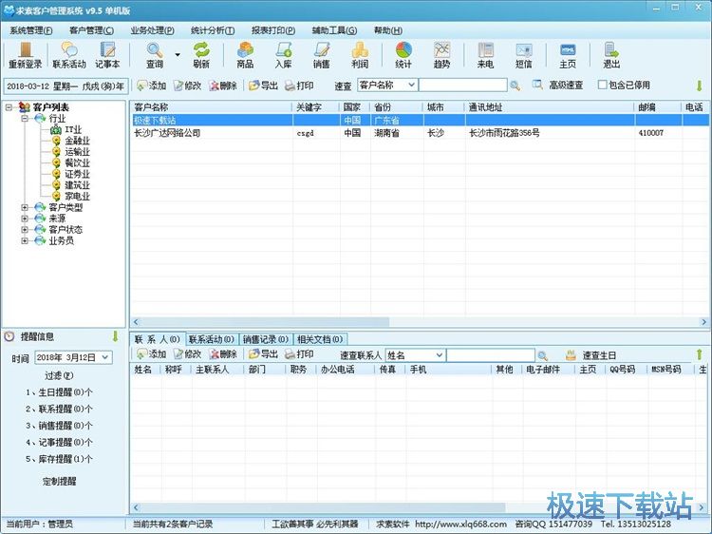Click the 高级速查 button
This screenshot has width=712, height=534.
coord(557,86)
